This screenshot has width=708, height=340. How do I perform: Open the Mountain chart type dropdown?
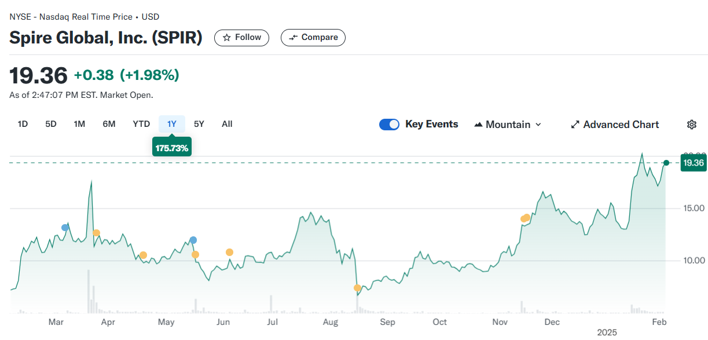(508, 125)
